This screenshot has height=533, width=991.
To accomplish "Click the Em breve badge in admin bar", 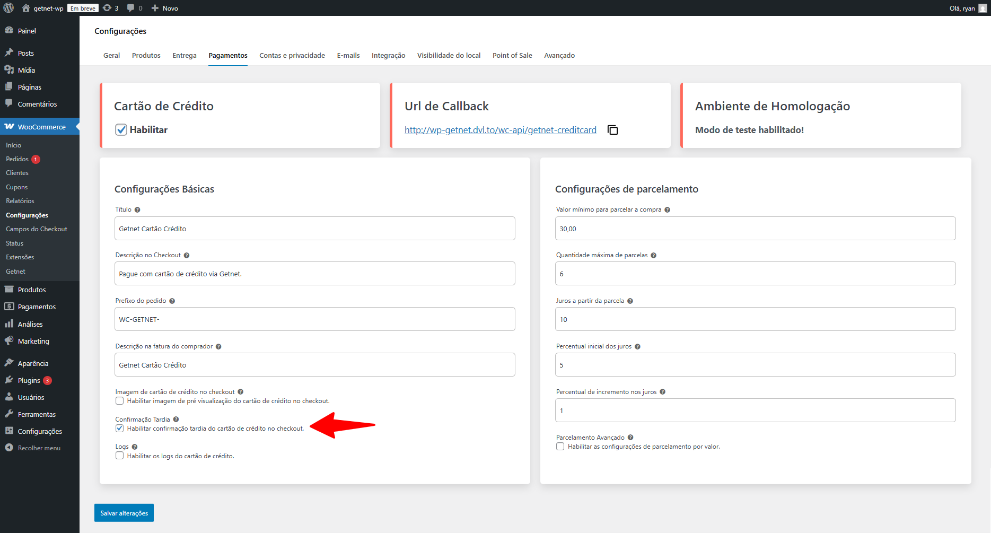I will click(x=83, y=8).
